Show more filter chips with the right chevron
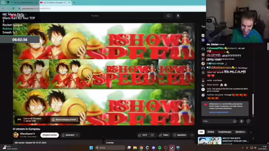Image resolution: width=269 pixels, height=151 pixels. tap(251, 132)
